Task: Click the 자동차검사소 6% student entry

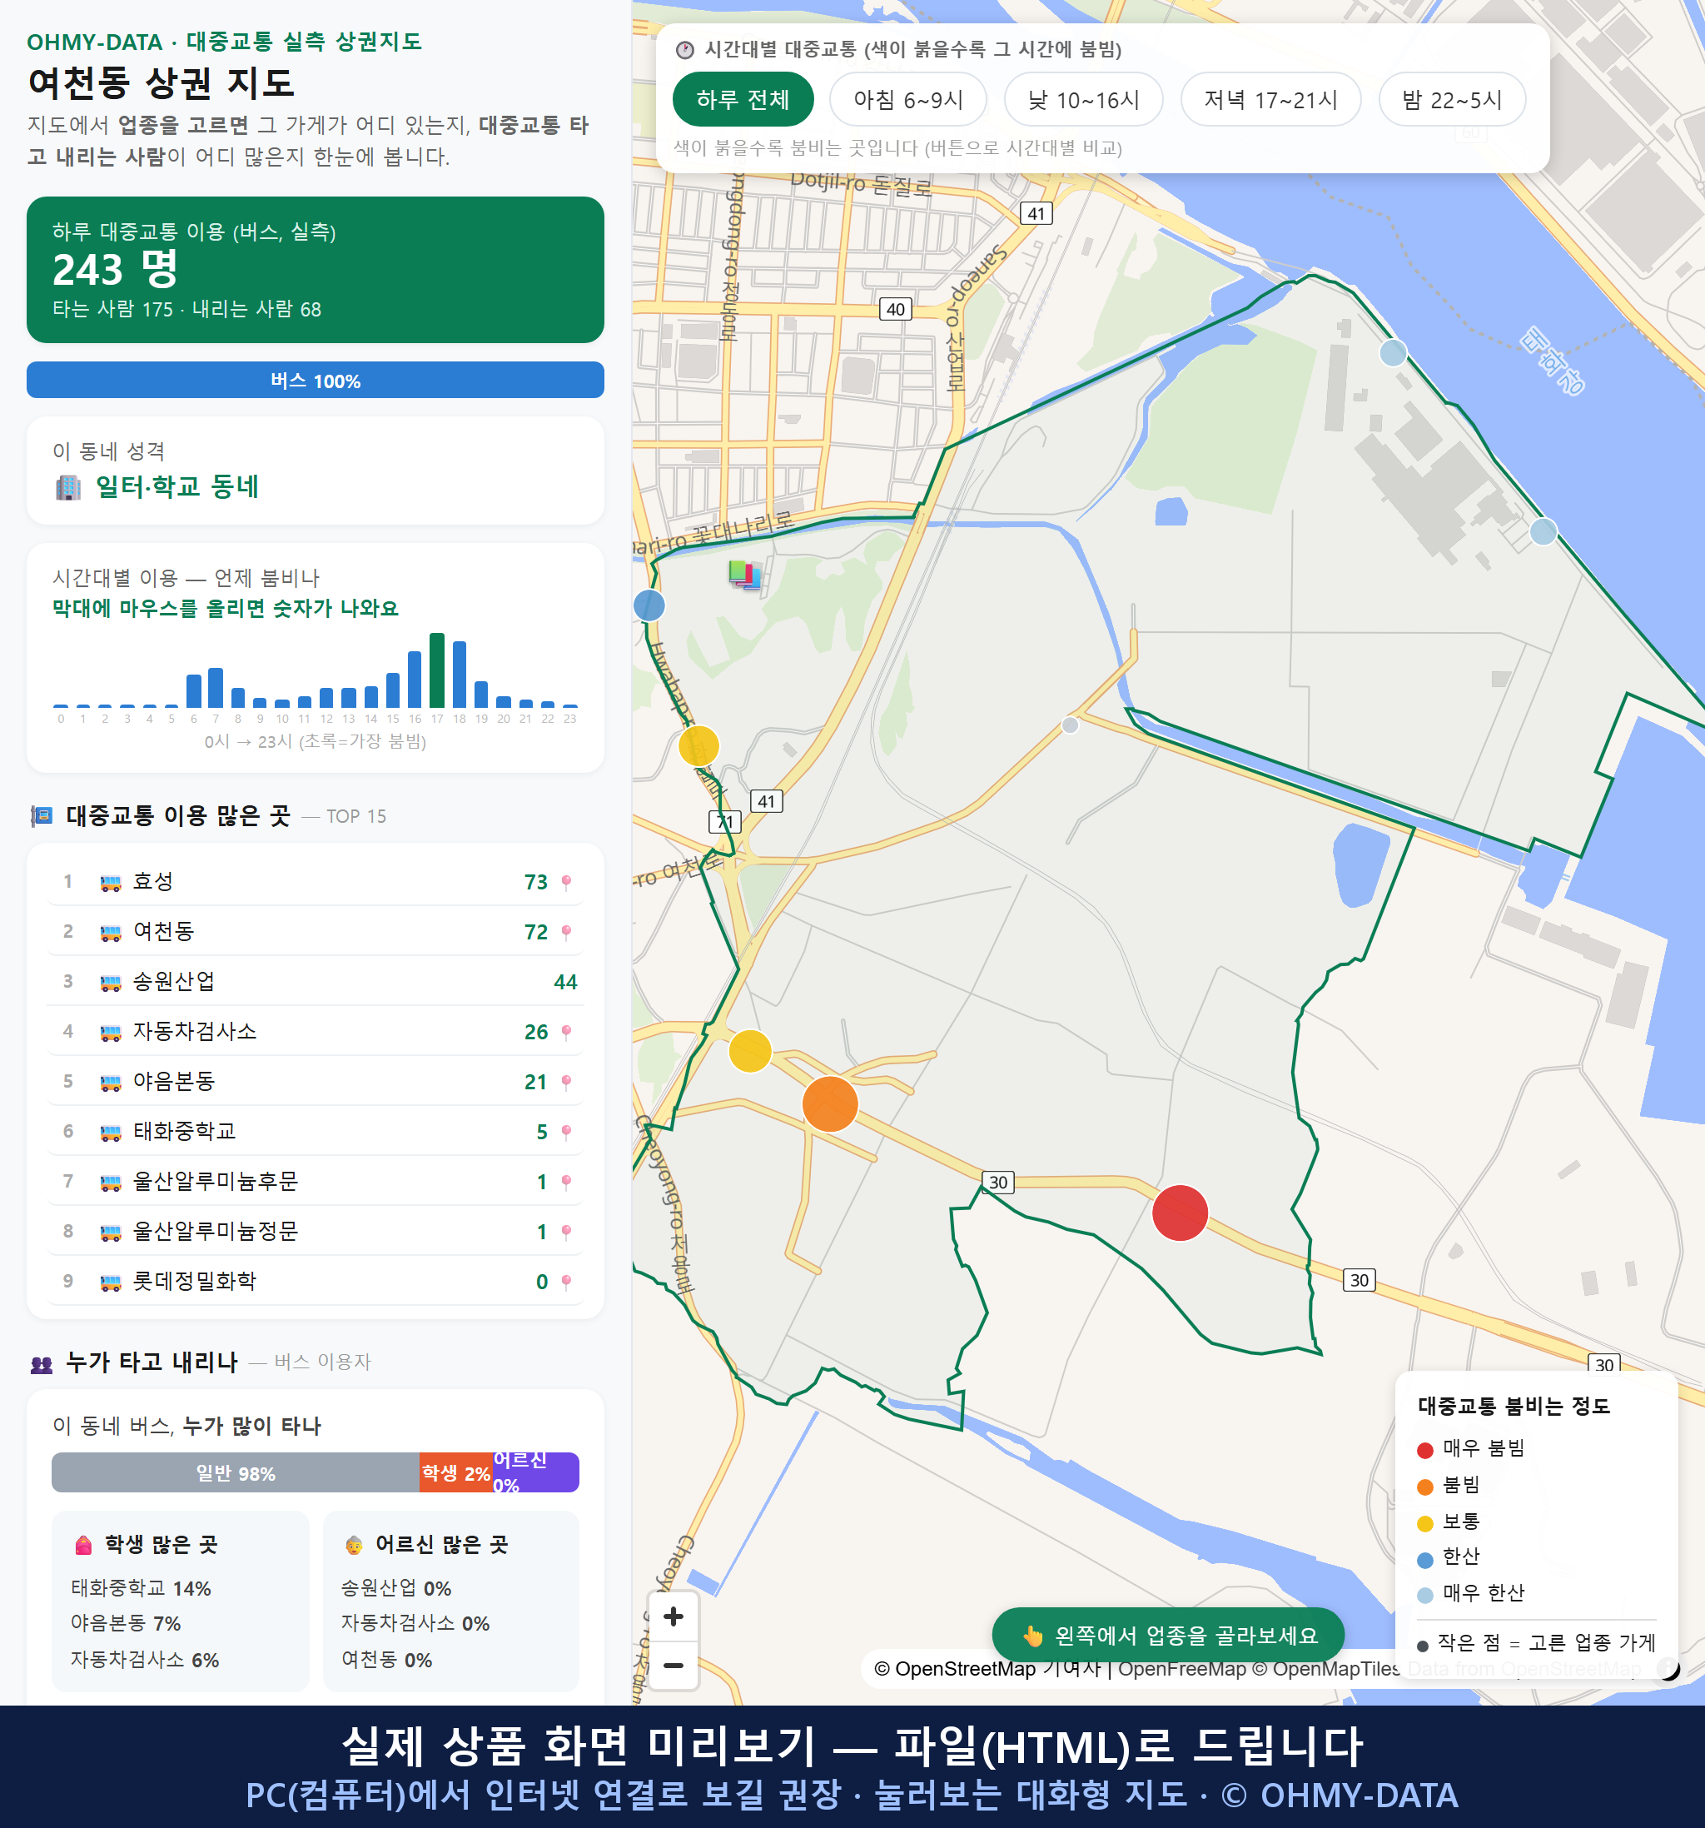Action: [145, 1660]
